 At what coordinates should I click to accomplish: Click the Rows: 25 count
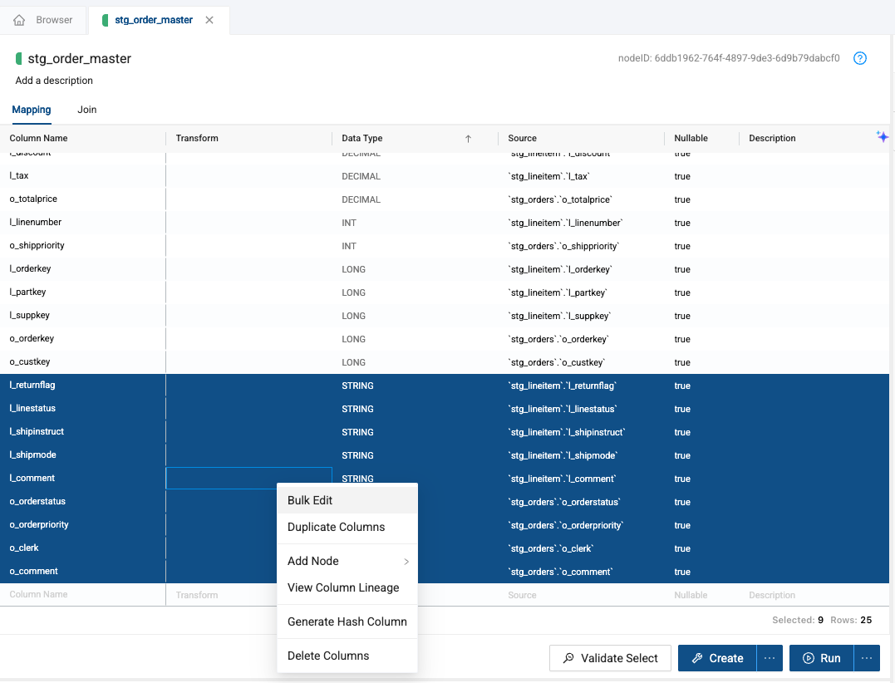[x=851, y=620]
